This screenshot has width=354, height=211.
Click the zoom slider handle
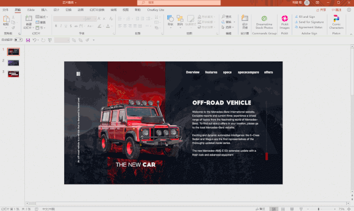coord(319,209)
